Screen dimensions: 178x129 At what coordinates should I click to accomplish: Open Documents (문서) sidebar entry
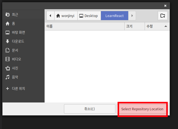(23, 50)
